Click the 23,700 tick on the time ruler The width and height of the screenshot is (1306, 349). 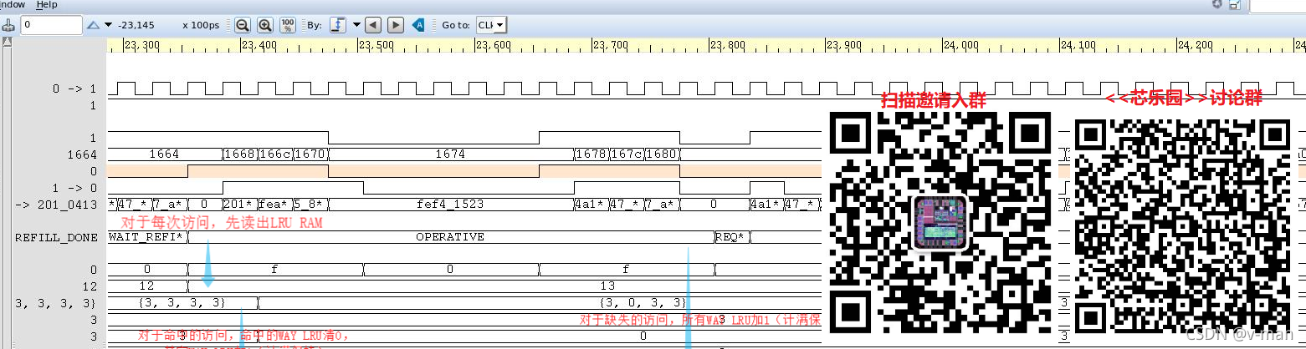click(609, 45)
